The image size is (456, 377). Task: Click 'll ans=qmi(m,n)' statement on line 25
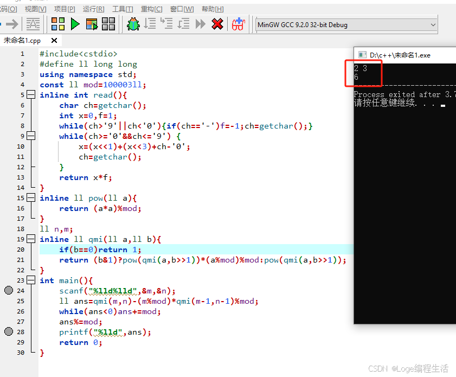(159, 301)
